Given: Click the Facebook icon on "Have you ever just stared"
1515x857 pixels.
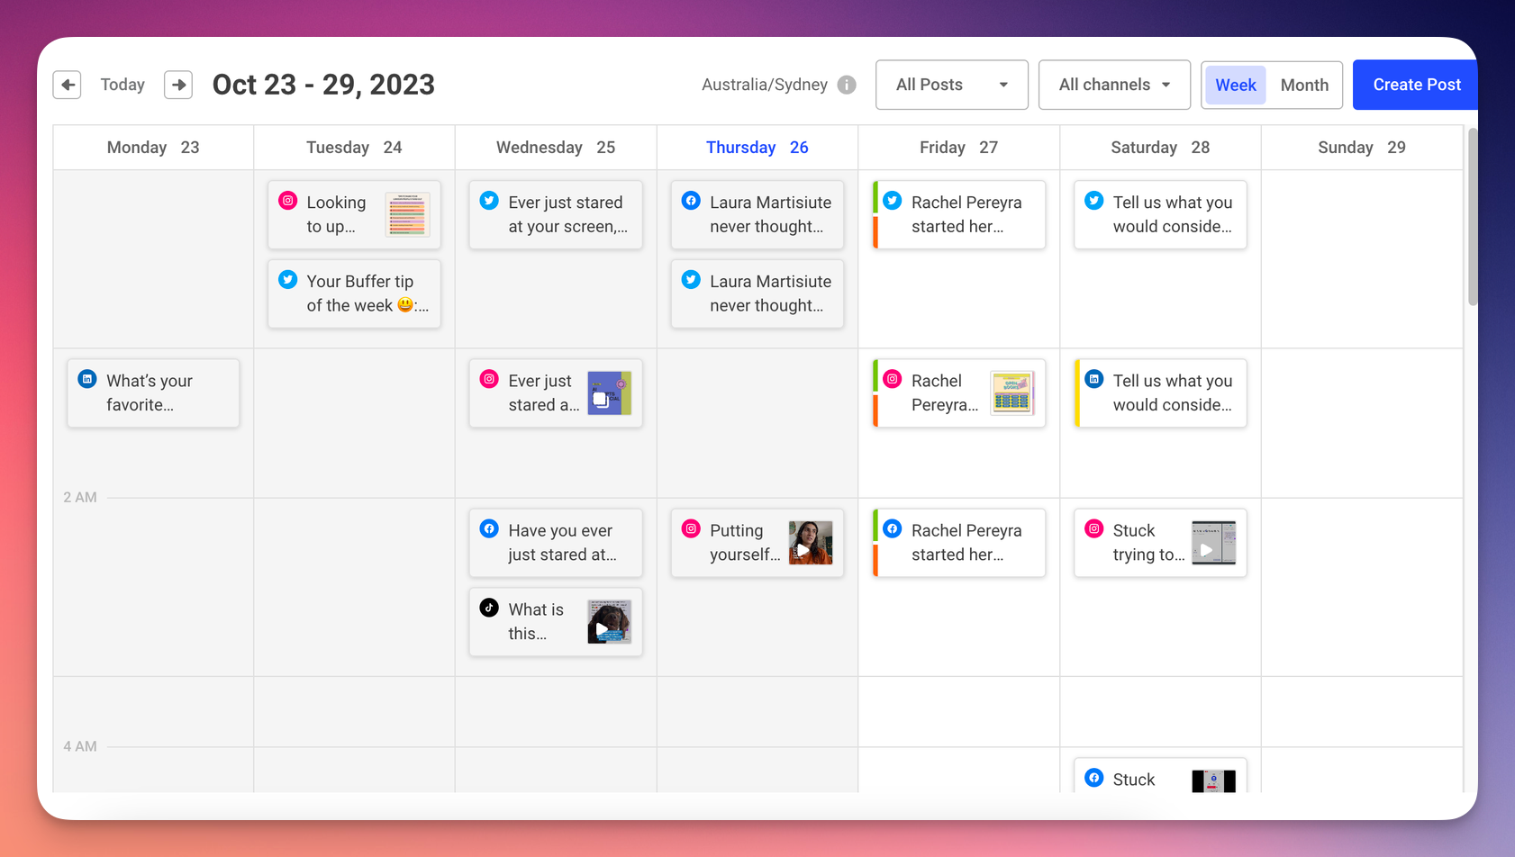Looking at the screenshot, I should pyautogui.click(x=489, y=528).
